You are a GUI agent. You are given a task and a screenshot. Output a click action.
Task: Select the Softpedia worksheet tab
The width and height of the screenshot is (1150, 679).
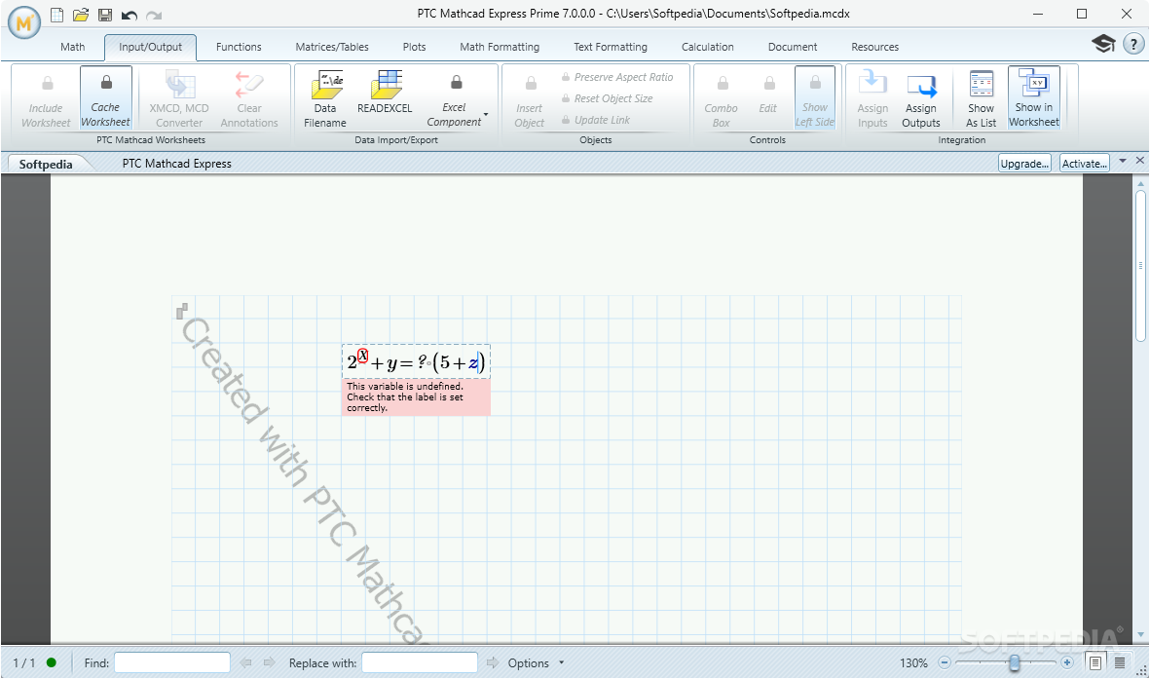[x=46, y=164]
